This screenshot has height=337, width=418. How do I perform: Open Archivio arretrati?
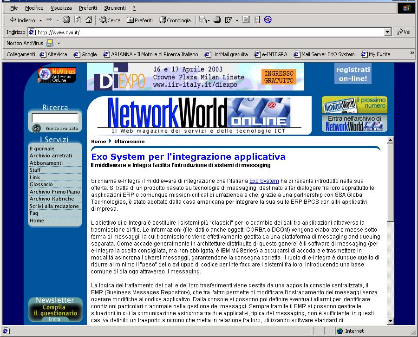click(x=51, y=156)
